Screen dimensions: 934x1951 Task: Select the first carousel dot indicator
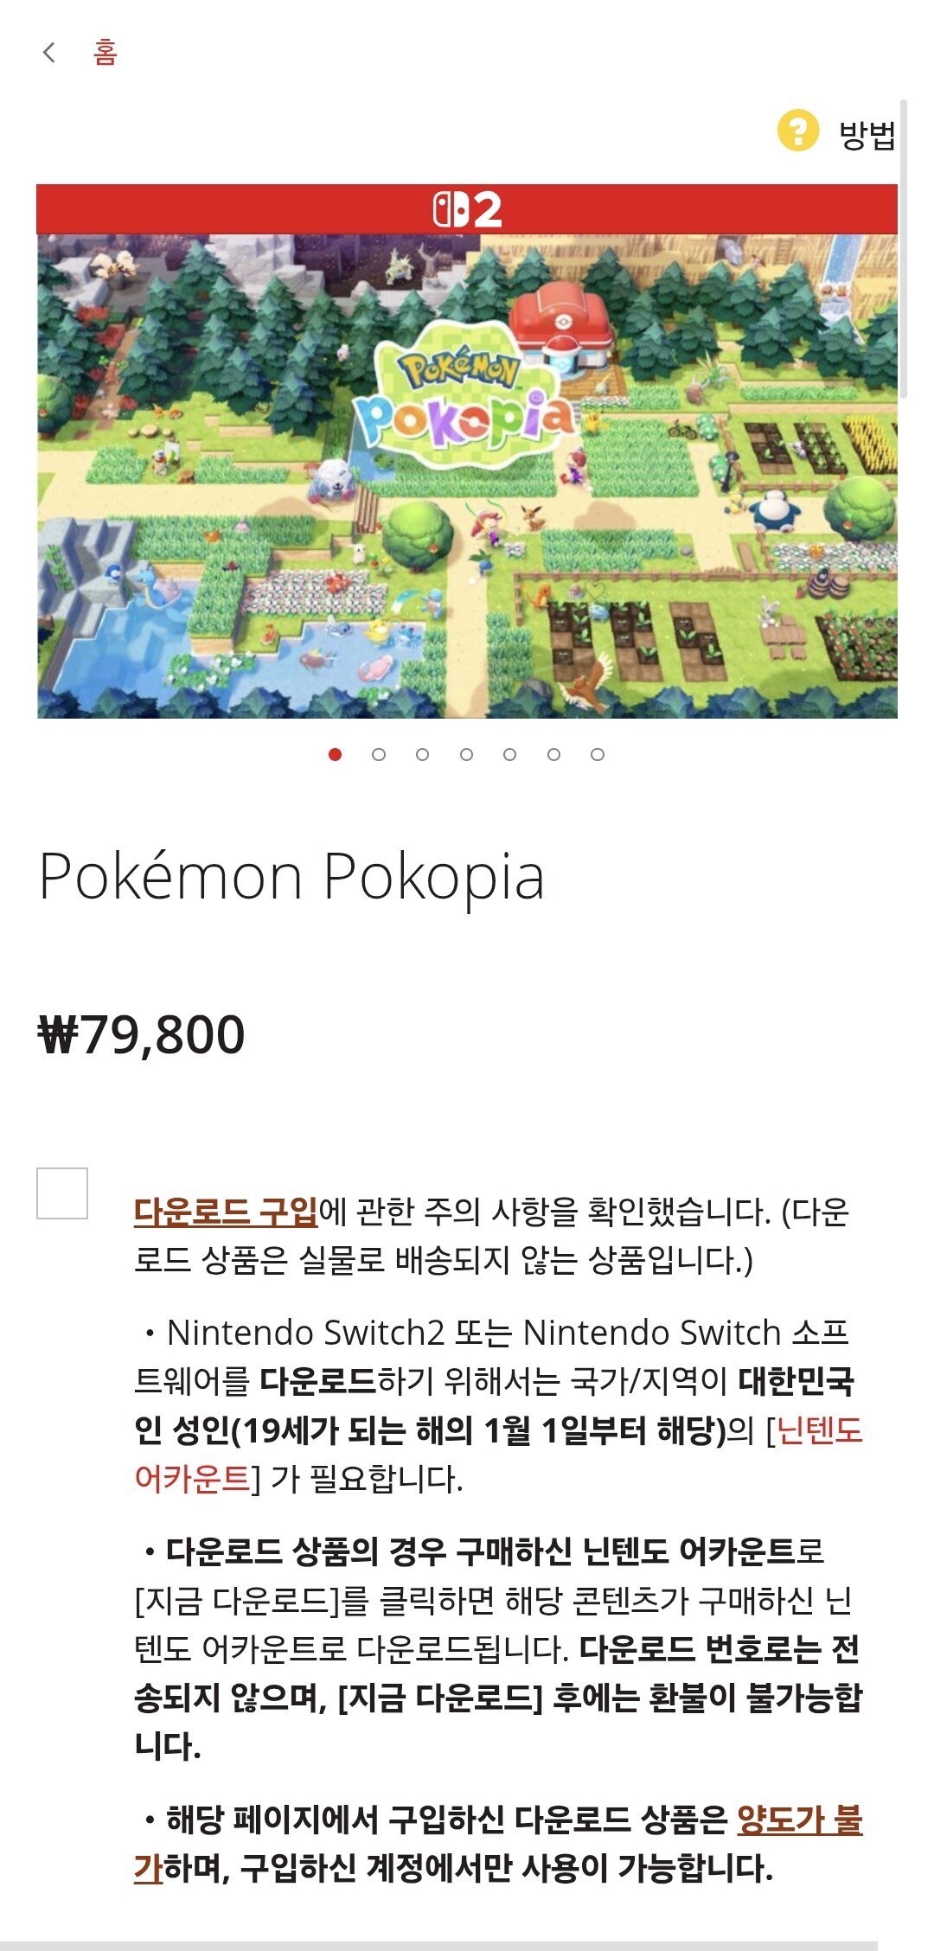(336, 755)
